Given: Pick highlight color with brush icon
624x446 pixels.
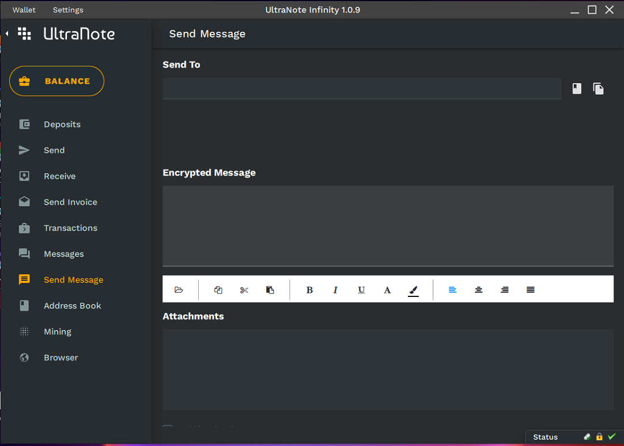Looking at the screenshot, I should [414, 291].
